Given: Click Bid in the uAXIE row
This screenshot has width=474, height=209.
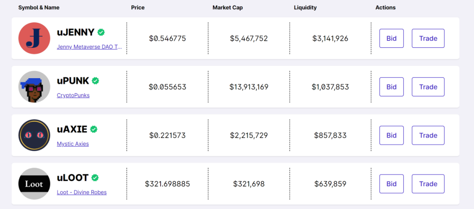Looking at the screenshot, I should (391, 135).
